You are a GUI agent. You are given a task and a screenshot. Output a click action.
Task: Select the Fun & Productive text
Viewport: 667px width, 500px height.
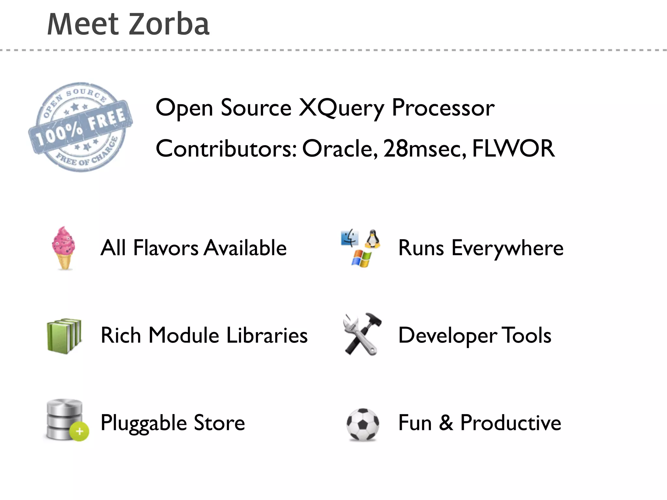coord(480,423)
